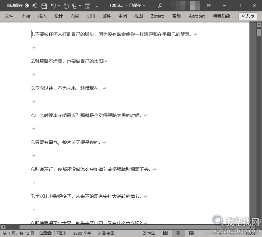Image resolution: width=262 pixels, height=237 pixels.
Task: Switch to Web Layout view icon
Action: (191, 233)
